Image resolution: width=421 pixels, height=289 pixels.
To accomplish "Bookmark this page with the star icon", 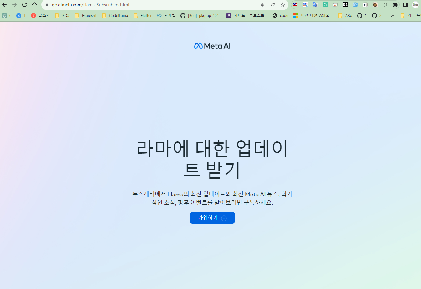I will point(283,5).
